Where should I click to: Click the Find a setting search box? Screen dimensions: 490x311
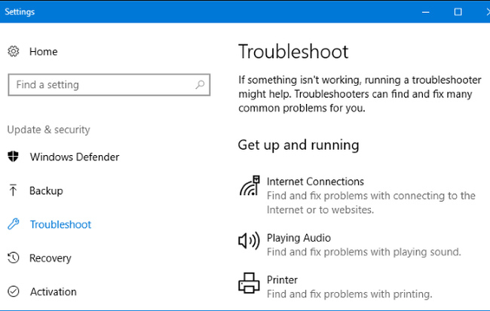109,84
